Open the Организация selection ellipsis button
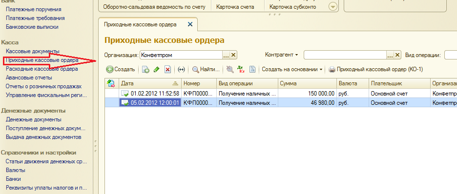The image size is (457, 194). (x=226, y=55)
